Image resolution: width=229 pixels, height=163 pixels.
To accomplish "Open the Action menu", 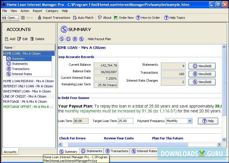I will [25, 11].
